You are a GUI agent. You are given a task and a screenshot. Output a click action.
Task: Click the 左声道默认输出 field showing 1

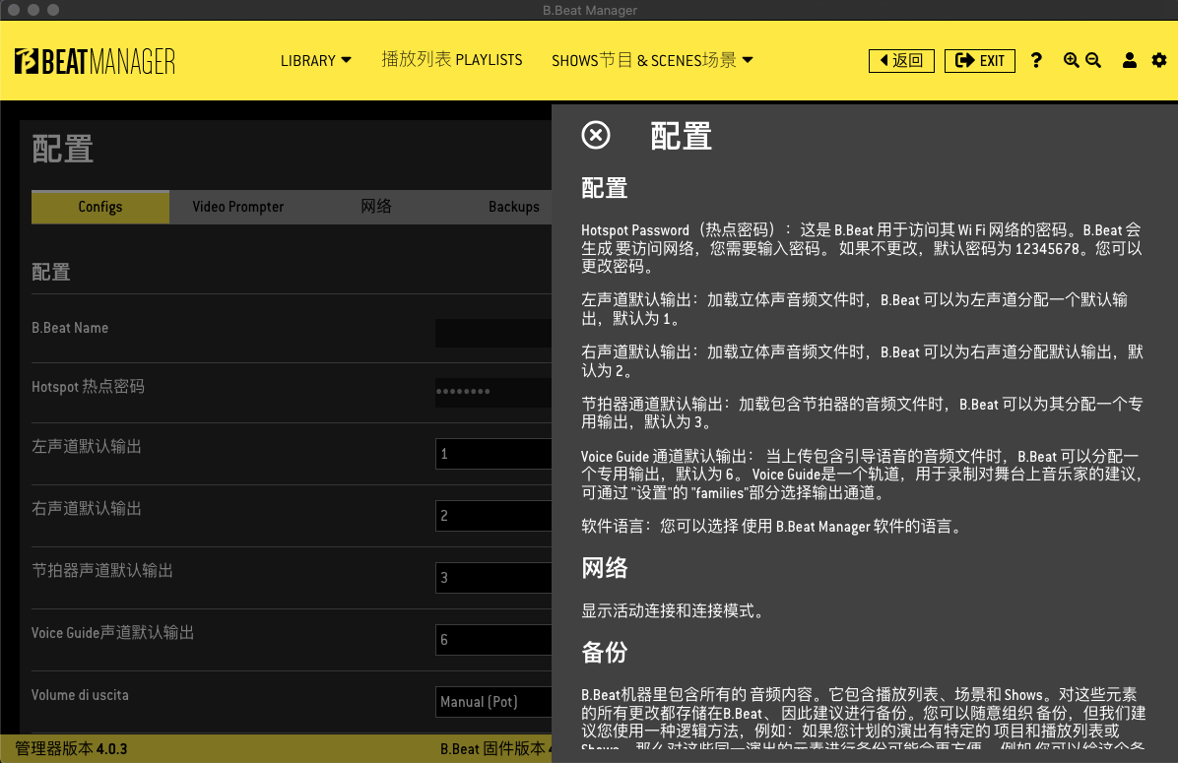[493, 454]
